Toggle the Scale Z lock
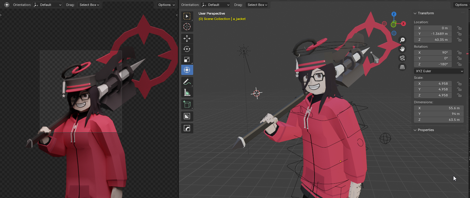Image resolution: width=470 pixels, height=198 pixels. (459, 95)
